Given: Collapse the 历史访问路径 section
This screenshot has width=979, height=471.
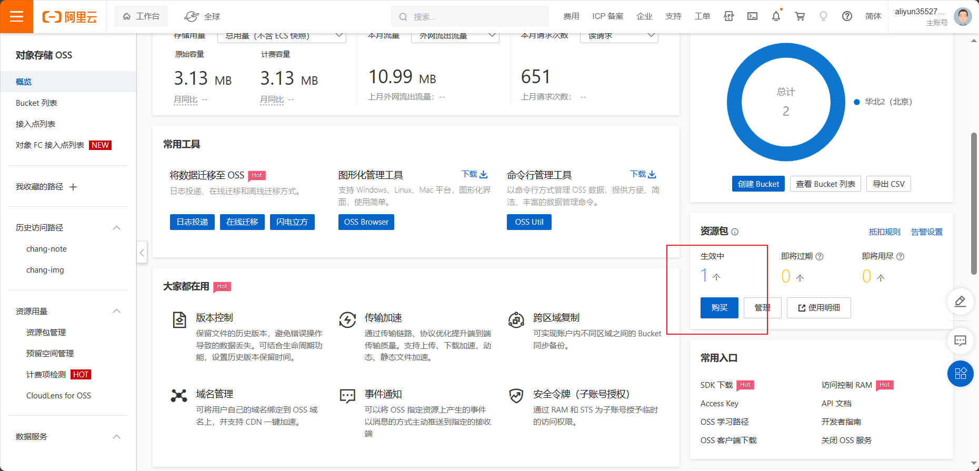Looking at the screenshot, I should (x=117, y=228).
